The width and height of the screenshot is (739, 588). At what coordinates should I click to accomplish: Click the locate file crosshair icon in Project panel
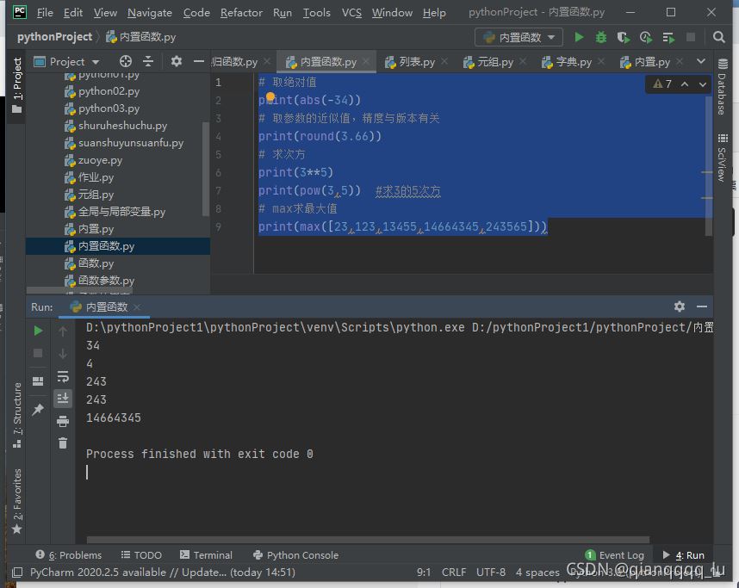pos(126,61)
